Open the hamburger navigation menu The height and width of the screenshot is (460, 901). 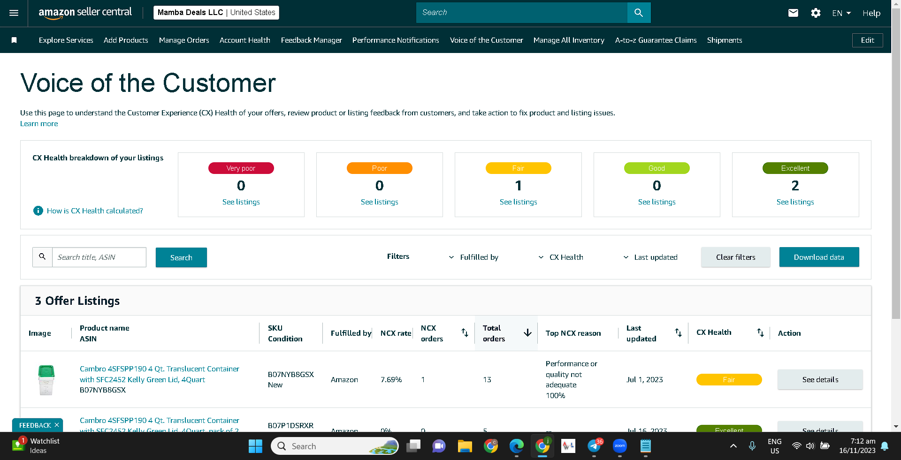14,13
